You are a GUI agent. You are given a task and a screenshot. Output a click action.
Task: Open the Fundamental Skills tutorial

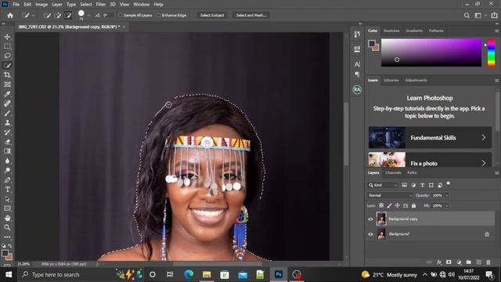tap(430, 138)
